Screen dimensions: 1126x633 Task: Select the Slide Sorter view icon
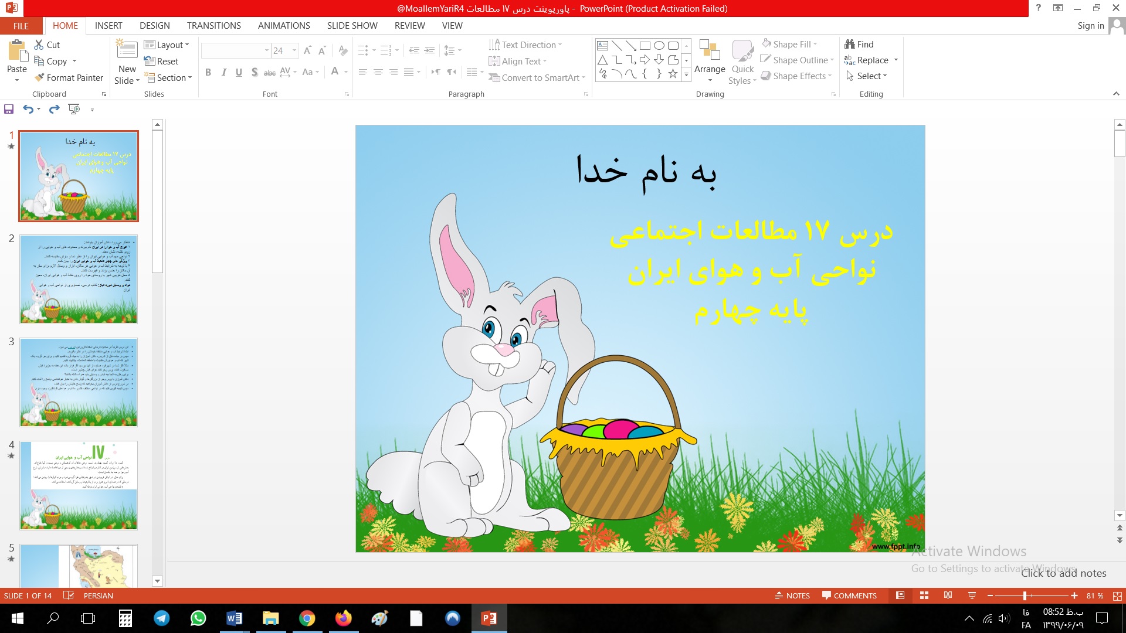click(x=924, y=595)
